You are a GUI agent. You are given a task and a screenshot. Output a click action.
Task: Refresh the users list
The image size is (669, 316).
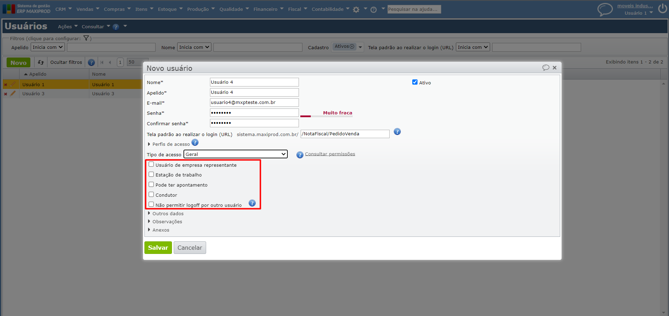(41, 62)
